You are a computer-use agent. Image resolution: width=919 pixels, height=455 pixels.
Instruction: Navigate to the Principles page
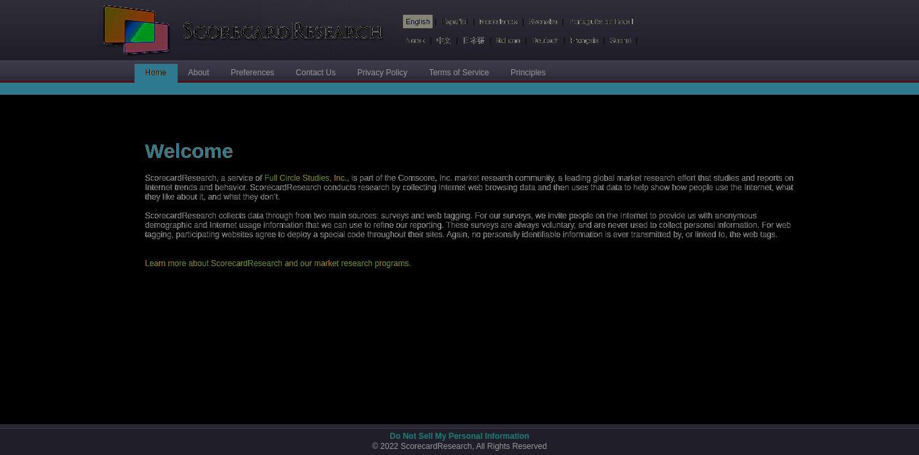click(528, 73)
